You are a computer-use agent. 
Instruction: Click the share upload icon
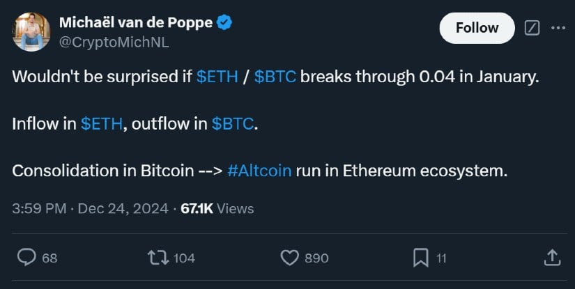coord(551,258)
